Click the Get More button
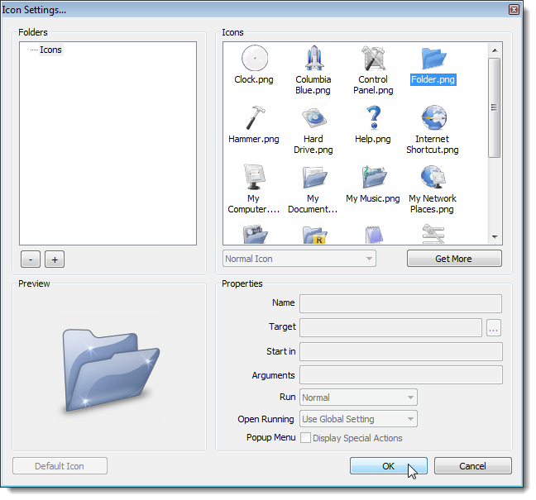 (x=454, y=259)
